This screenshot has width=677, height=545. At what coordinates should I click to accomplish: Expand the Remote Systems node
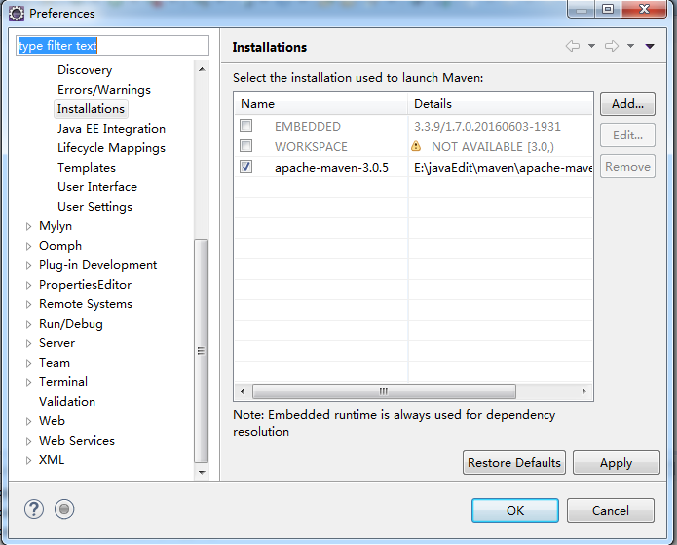[x=28, y=304]
